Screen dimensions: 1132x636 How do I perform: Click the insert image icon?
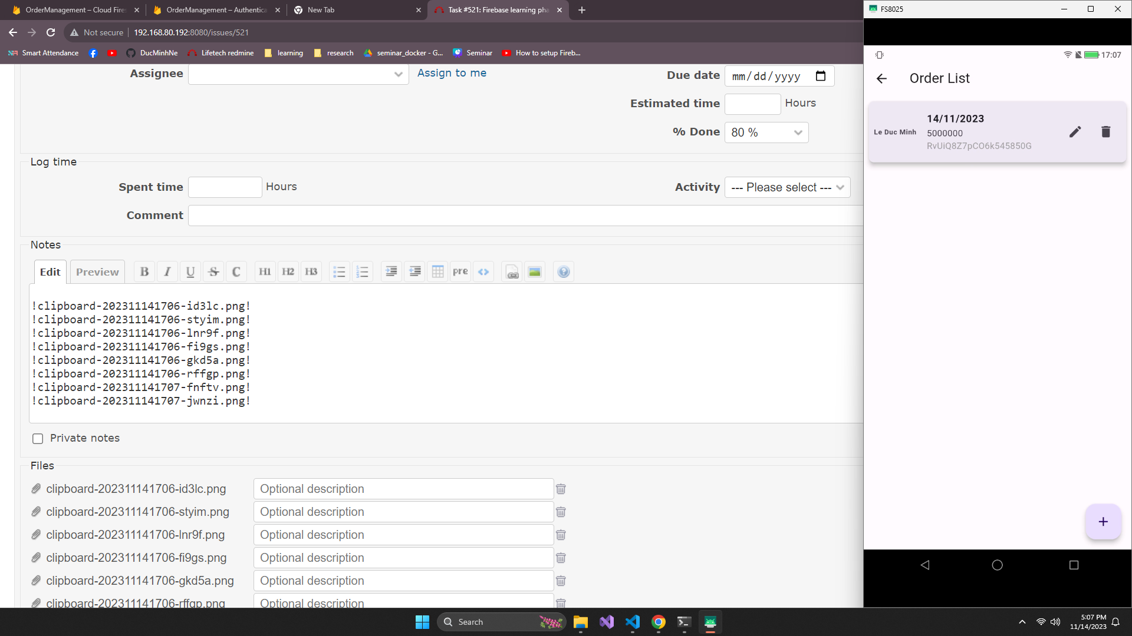click(535, 271)
